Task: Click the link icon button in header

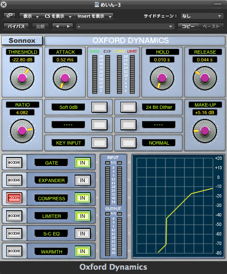Action: pos(10,16)
